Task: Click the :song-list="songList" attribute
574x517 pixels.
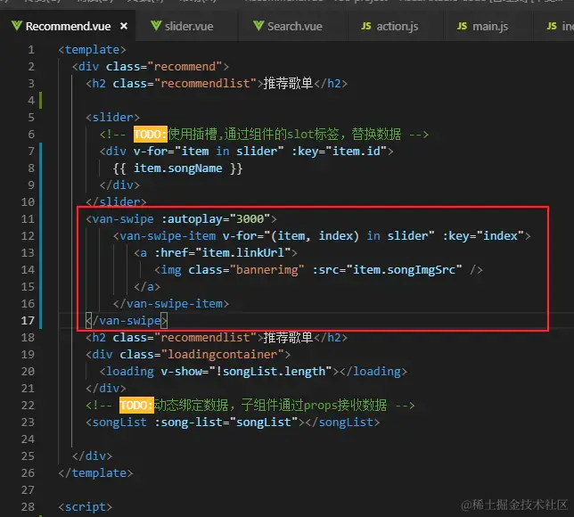Action: [x=226, y=423]
